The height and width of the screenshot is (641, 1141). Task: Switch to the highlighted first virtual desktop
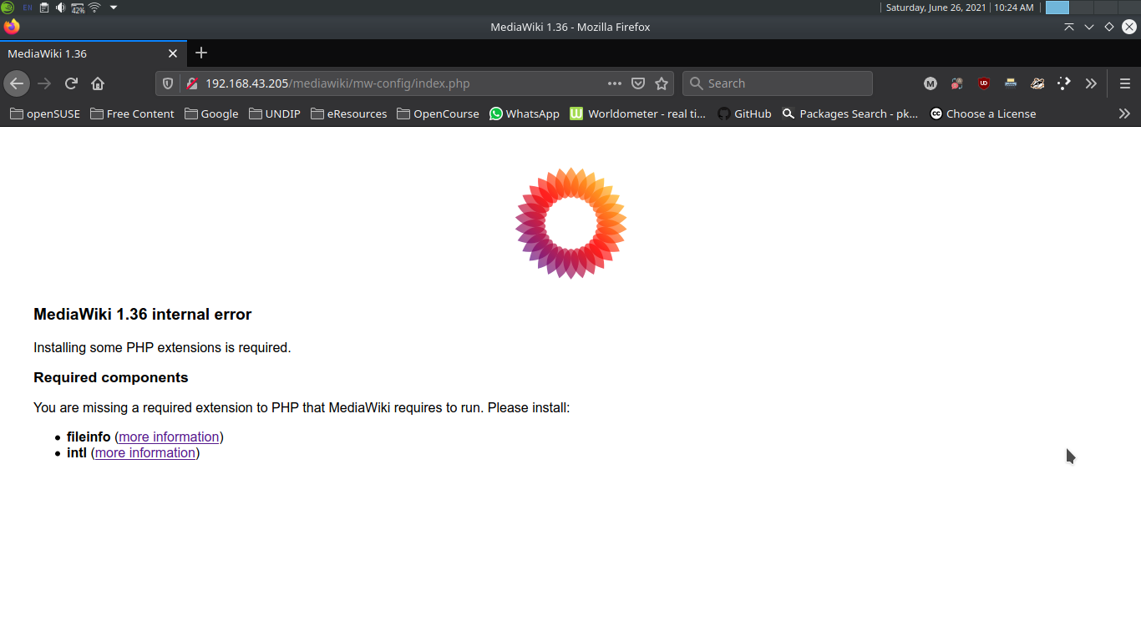(1057, 8)
